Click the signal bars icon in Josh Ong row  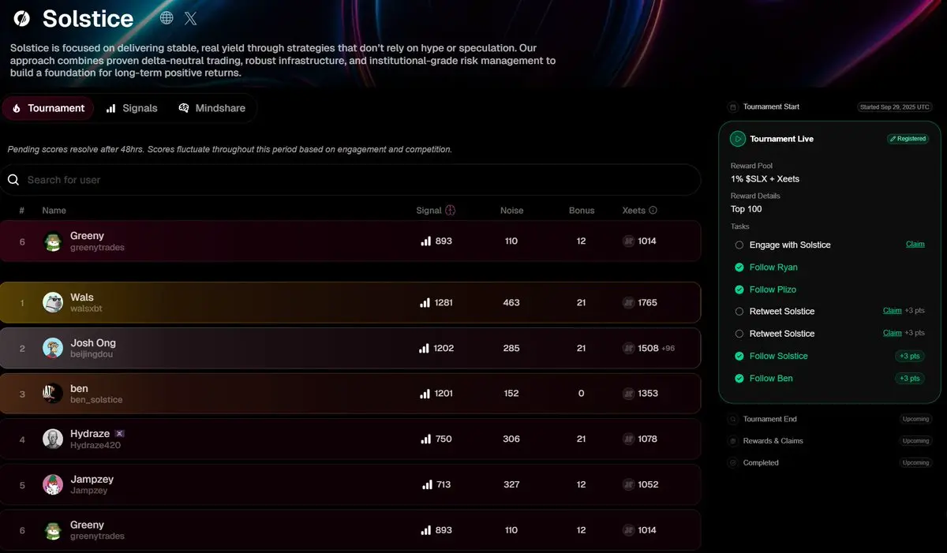tap(425, 348)
